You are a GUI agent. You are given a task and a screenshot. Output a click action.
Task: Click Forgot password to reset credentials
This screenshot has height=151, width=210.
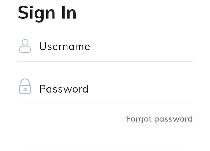coord(159,119)
